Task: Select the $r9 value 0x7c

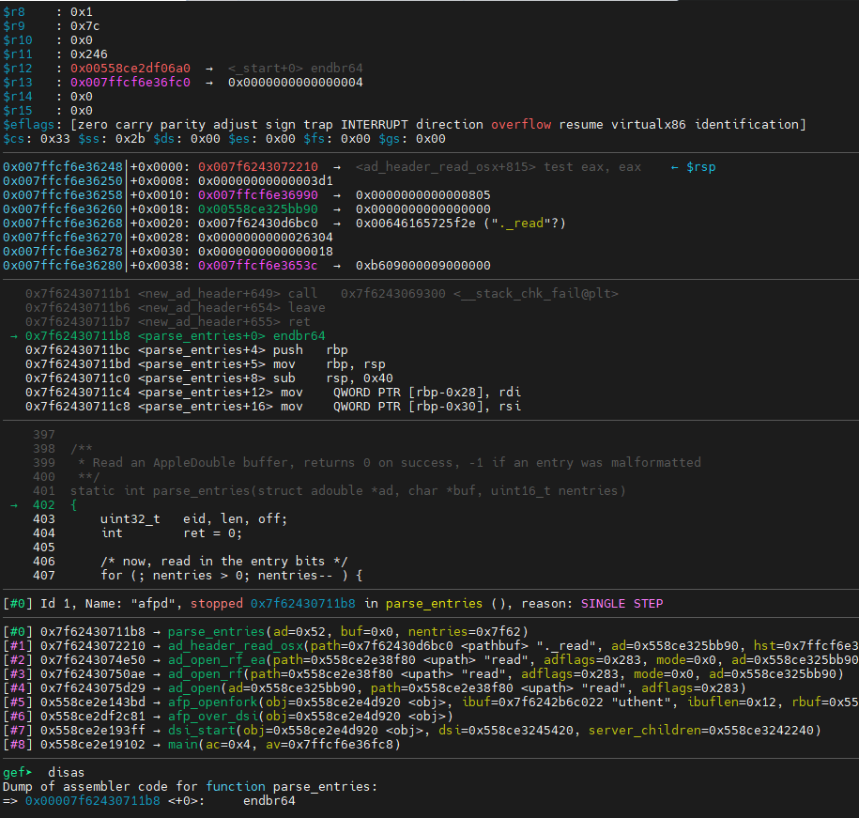Action: tap(84, 26)
